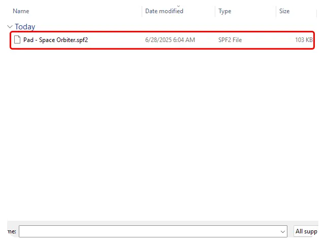Click divider between Type and Size headers
This screenshot has height=243, width=325.
[x=276, y=11]
